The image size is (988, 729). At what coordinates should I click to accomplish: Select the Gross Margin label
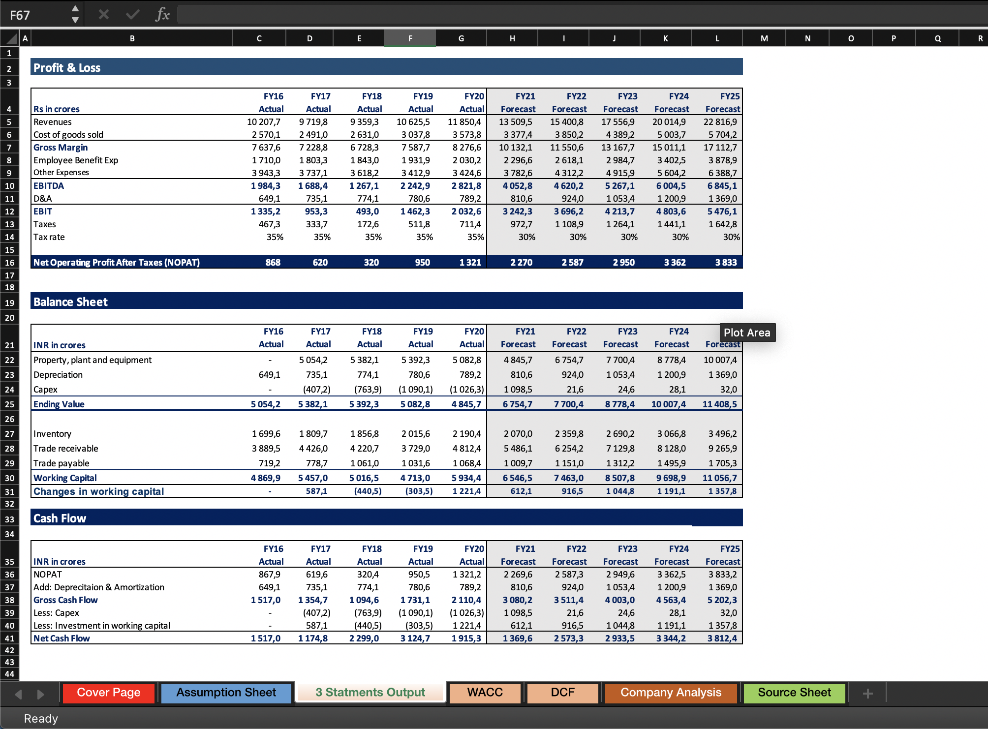(x=61, y=148)
